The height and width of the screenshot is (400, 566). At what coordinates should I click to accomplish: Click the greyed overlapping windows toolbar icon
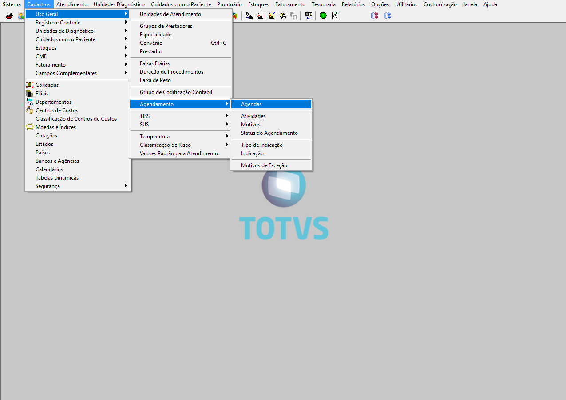click(x=293, y=16)
